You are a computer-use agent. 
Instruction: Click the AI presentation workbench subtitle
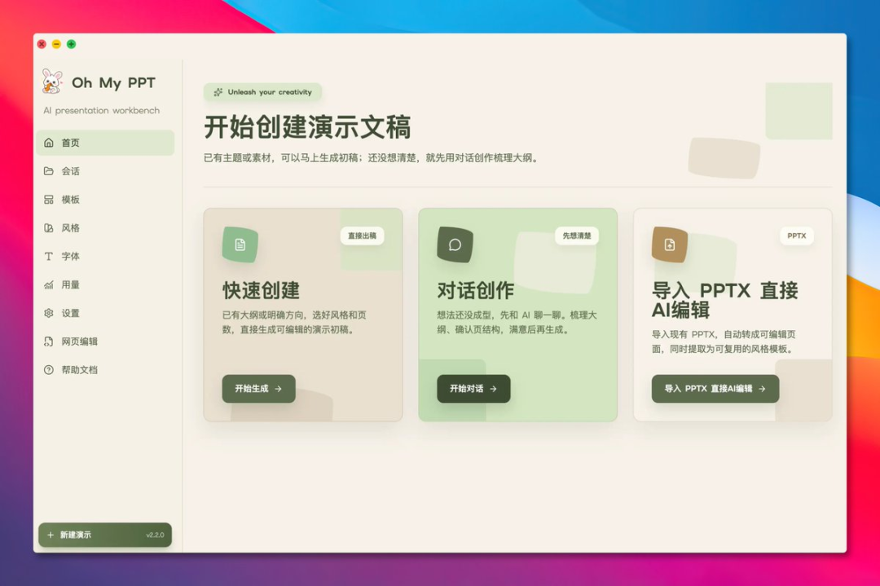[x=102, y=111]
